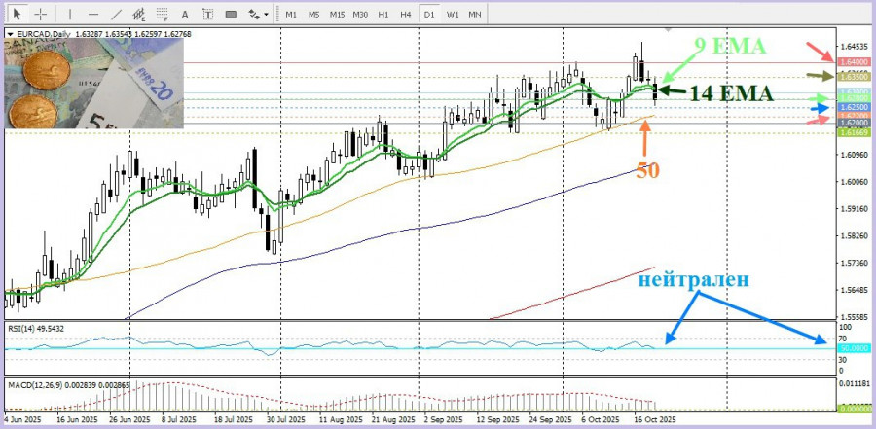Image resolution: width=876 pixels, height=429 pixels.
Task: Click the MN monthly timeframe button
Action: point(475,15)
